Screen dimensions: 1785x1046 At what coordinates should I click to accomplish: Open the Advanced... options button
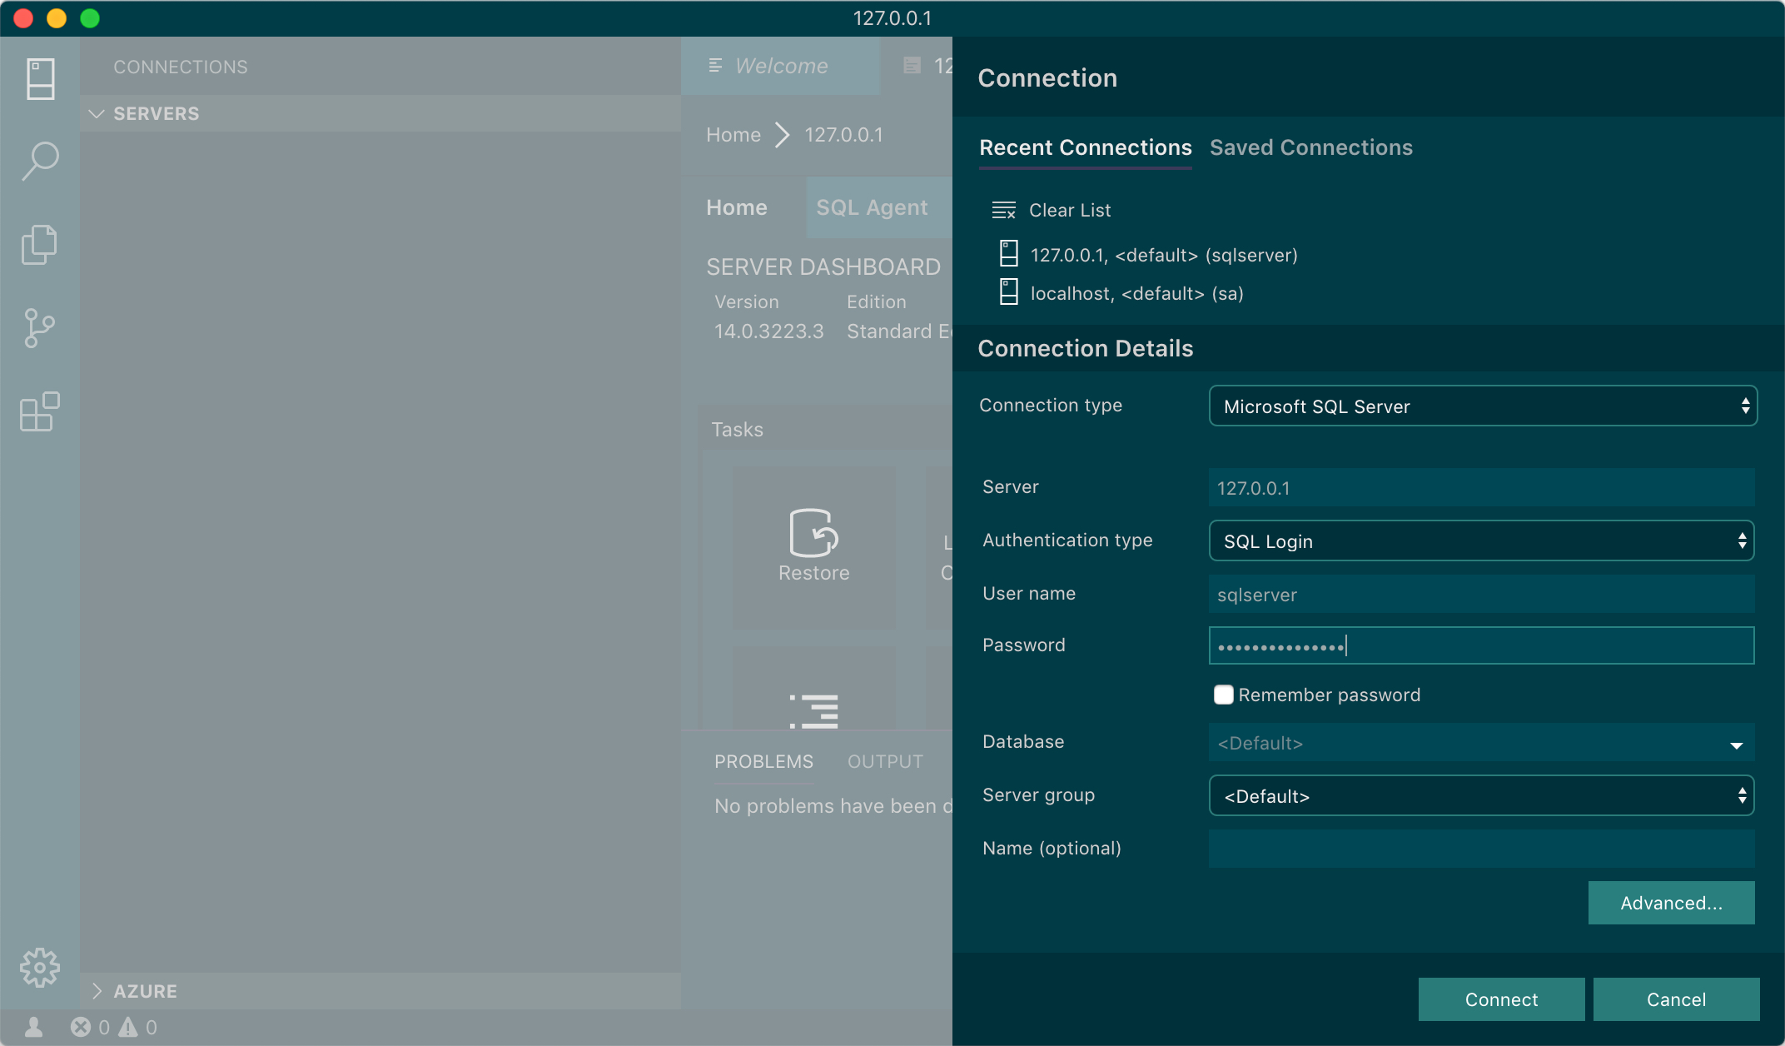(x=1671, y=903)
